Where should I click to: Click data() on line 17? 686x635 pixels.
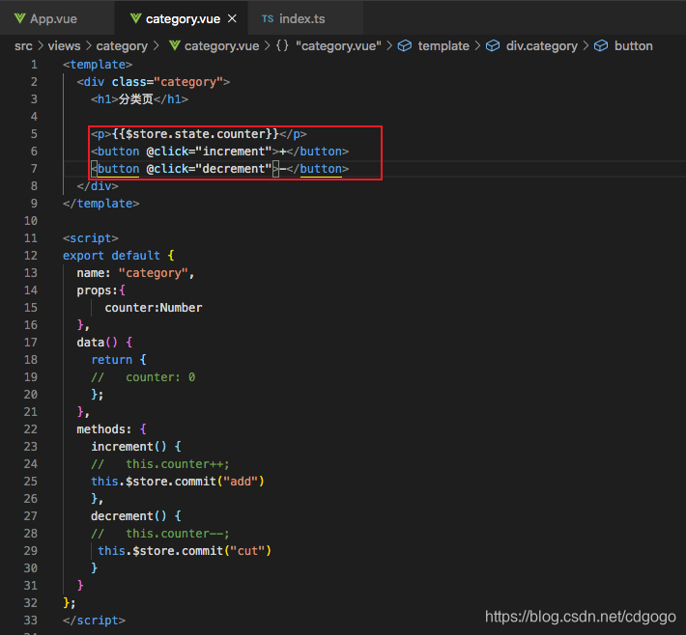(98, 343)
